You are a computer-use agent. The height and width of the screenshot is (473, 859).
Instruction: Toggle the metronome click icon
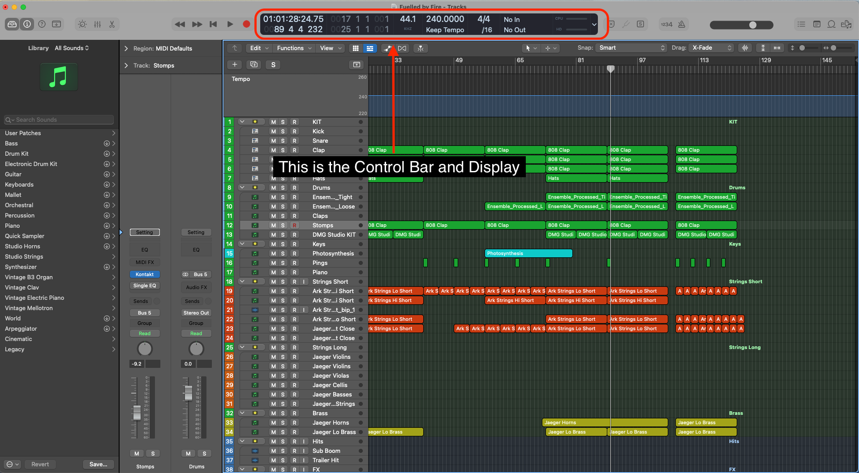[682, 24]
